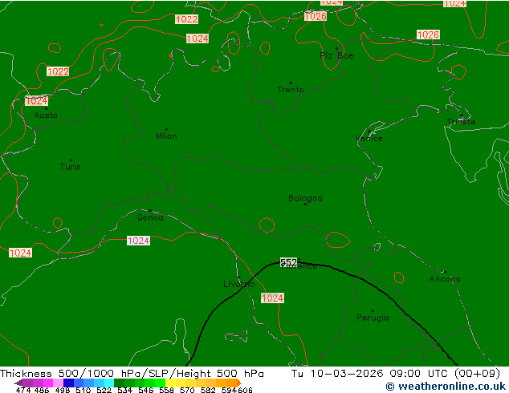The height and width of the screenshot is (393, 509).
Task: Click the Milan city dot marker
Action: [x=166, y=129]
